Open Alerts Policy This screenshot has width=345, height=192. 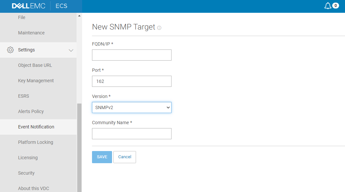coord(31,111)
